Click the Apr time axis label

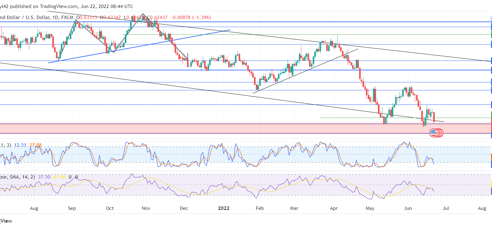[x=334, y=208]
